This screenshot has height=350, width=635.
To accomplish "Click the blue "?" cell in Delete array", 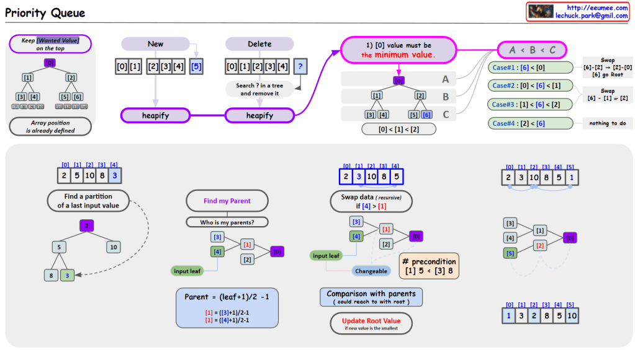I will pyautogui.click(x=300, y=66).
